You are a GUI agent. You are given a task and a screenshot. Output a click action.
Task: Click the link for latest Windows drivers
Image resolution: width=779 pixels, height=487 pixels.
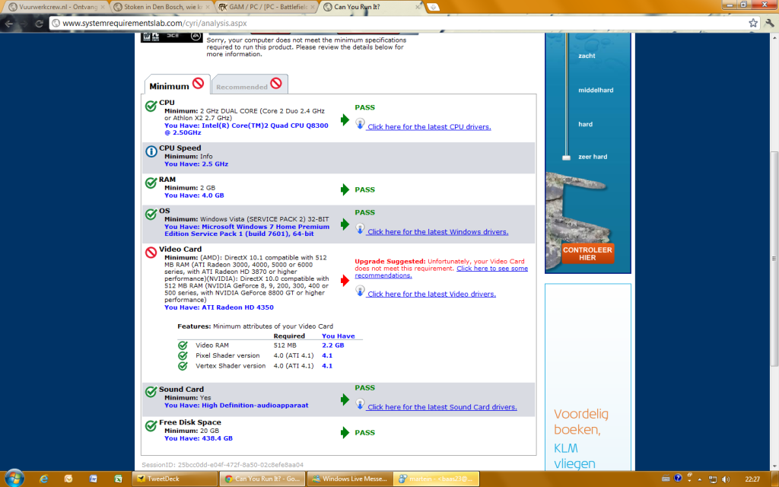point(437,231)
